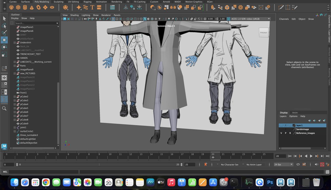Toggle loop playback button
Viewport: 331px width, 190px height.
(x=298, y=164)
